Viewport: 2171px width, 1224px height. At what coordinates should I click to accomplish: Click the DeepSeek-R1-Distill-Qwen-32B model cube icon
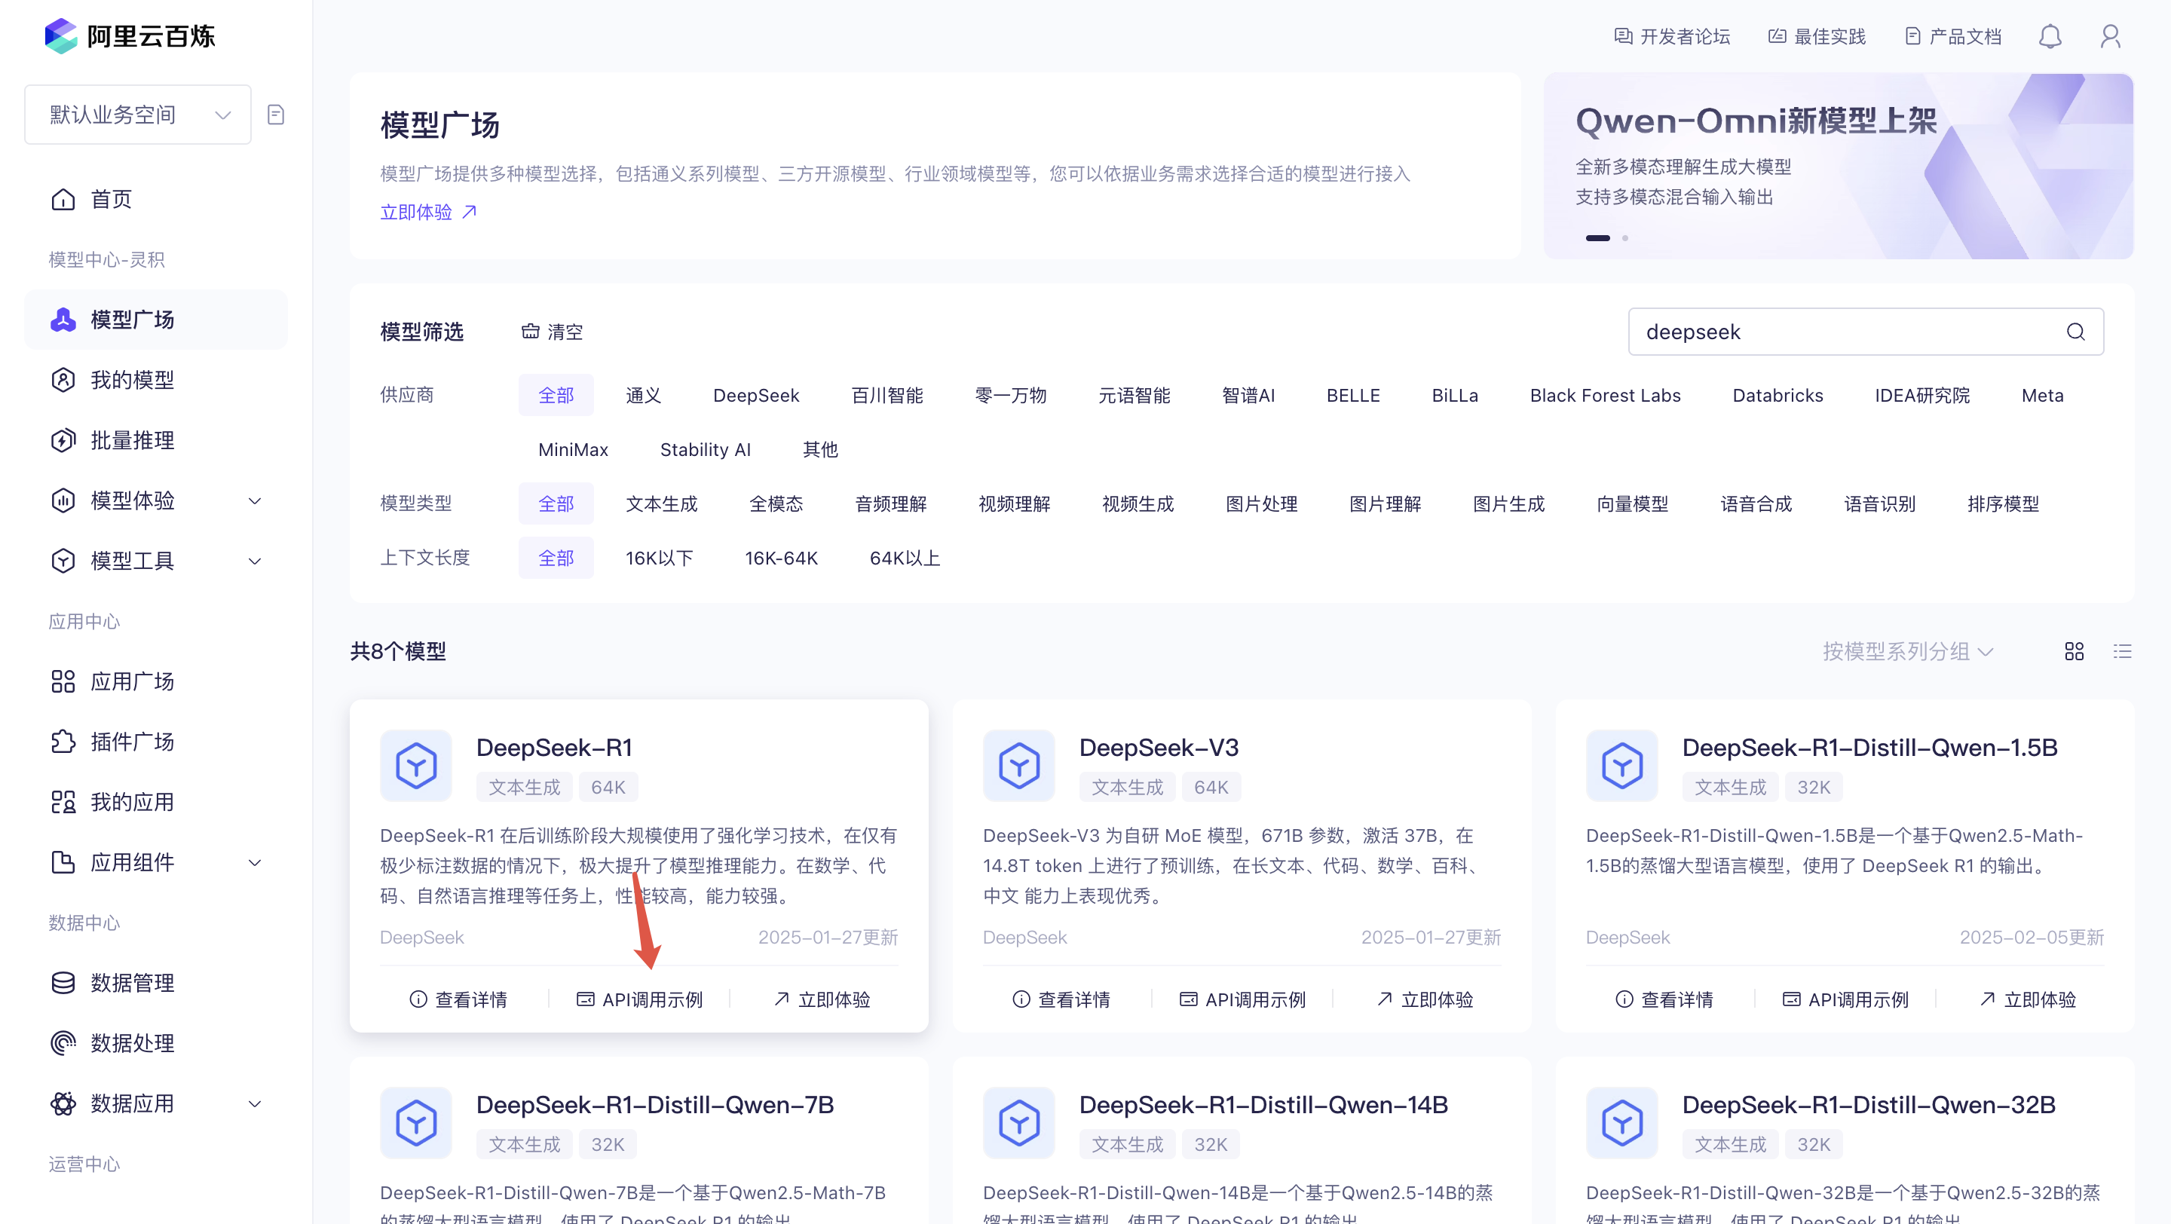point(1621,1122)
